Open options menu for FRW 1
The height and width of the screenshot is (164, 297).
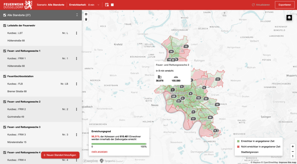click(x=77, y=58)
